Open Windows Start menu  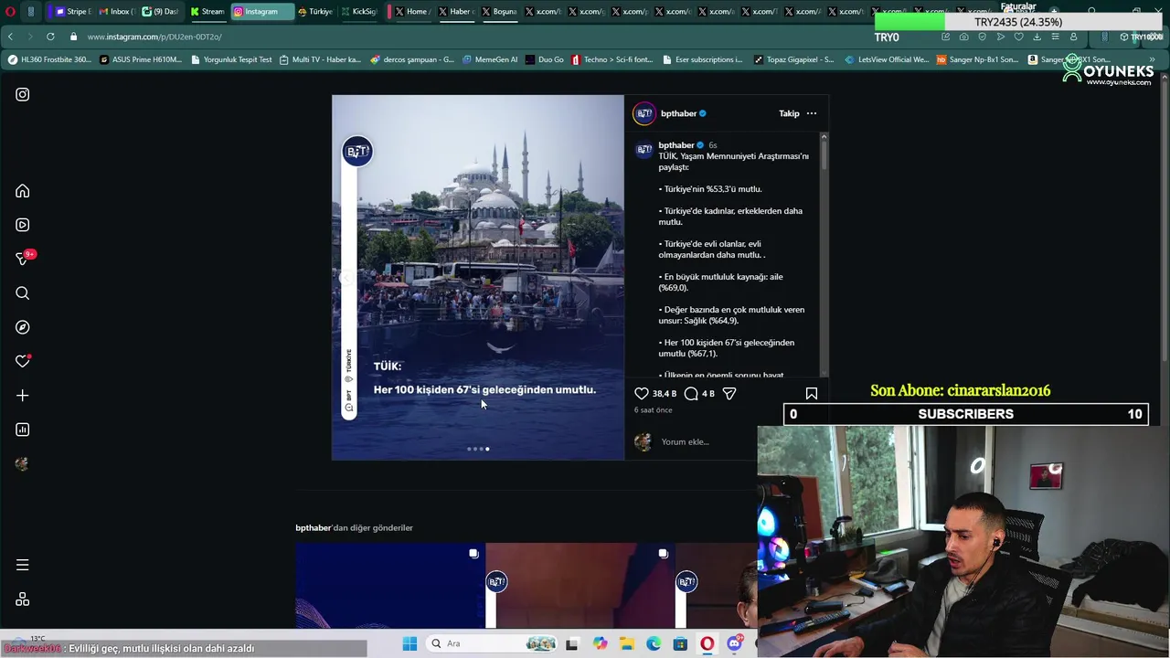(409, 643)
